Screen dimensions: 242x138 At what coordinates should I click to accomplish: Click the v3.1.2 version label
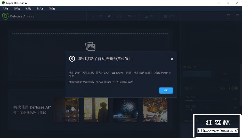click(31, 17)
